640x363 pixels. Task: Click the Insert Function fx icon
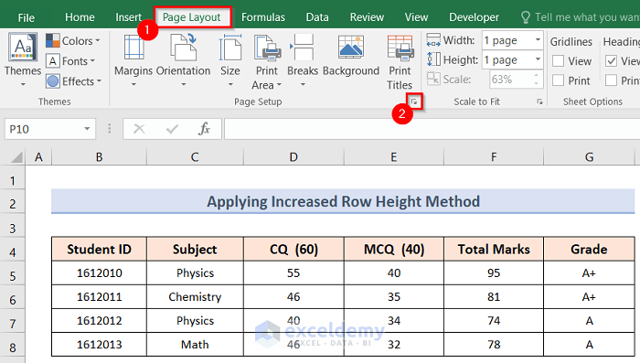point(204,129)
